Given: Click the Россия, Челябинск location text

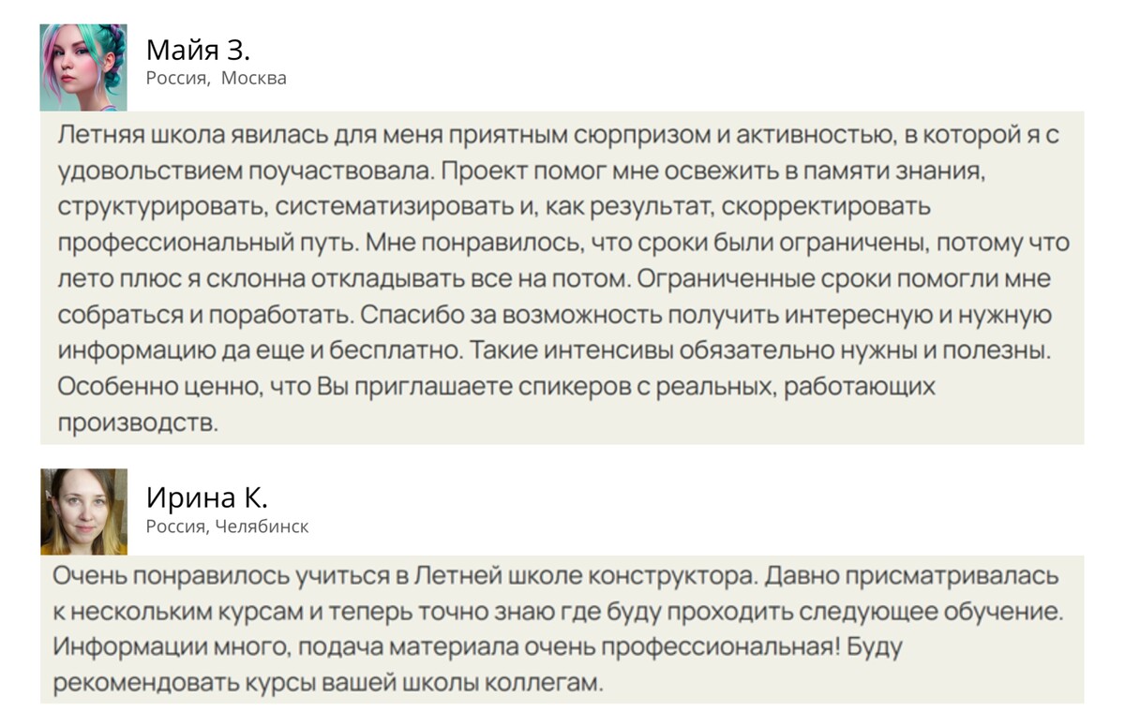Looking at the screenshot, I should pyautogui.click(x=227, y=527).
